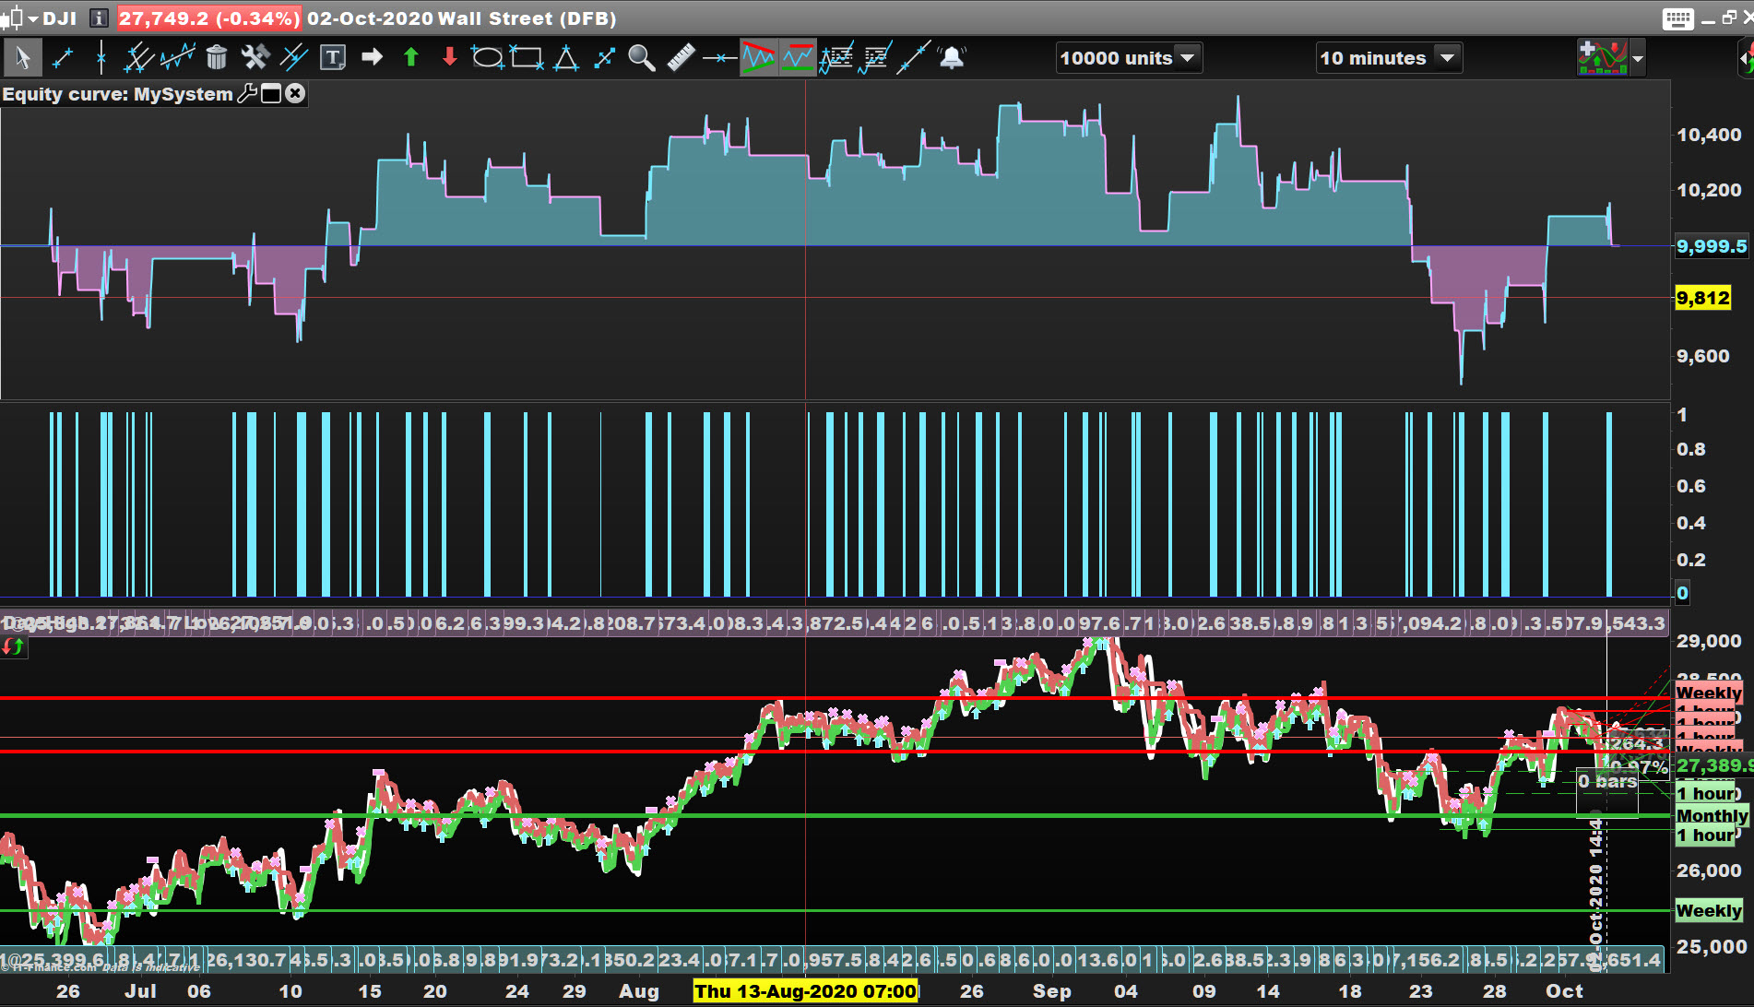Open the alert bell tool

(951, 58)
